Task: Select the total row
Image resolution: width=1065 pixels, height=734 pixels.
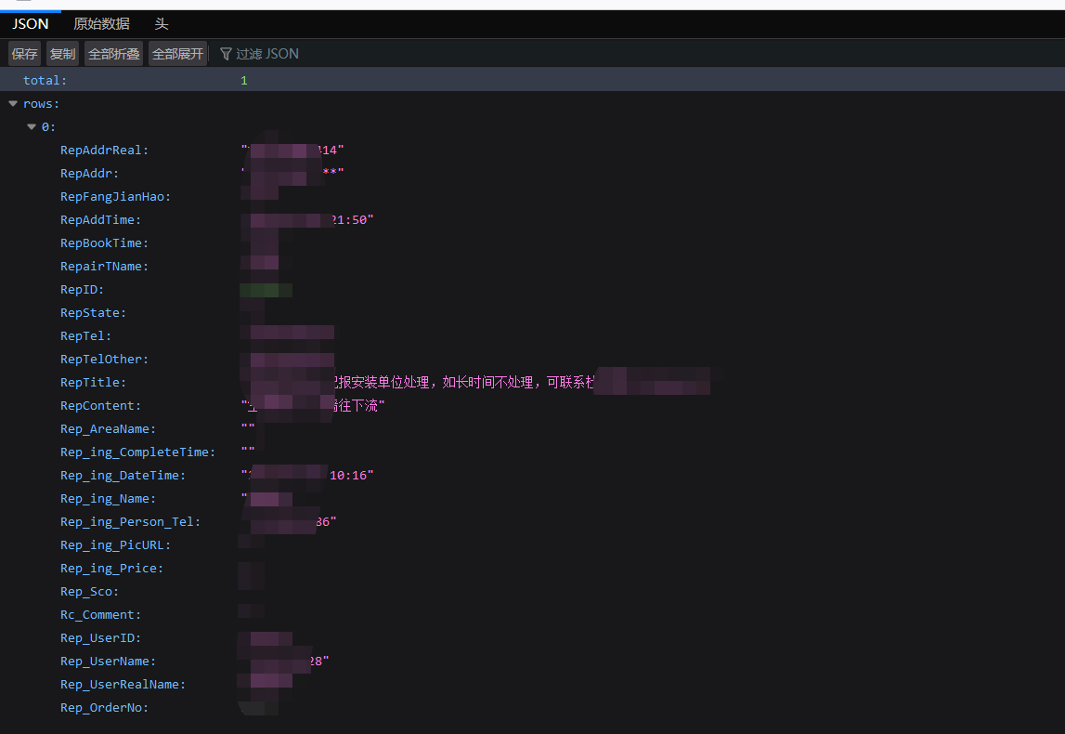Action: [45, 81]
